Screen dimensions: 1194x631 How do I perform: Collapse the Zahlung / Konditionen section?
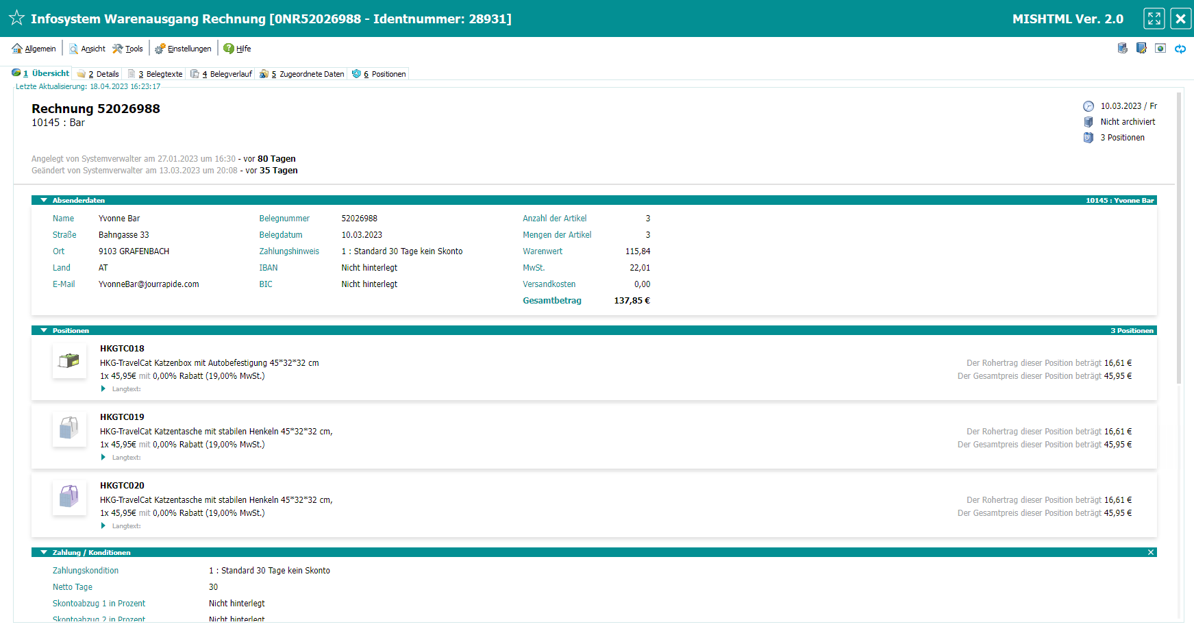tap(44, 553)
